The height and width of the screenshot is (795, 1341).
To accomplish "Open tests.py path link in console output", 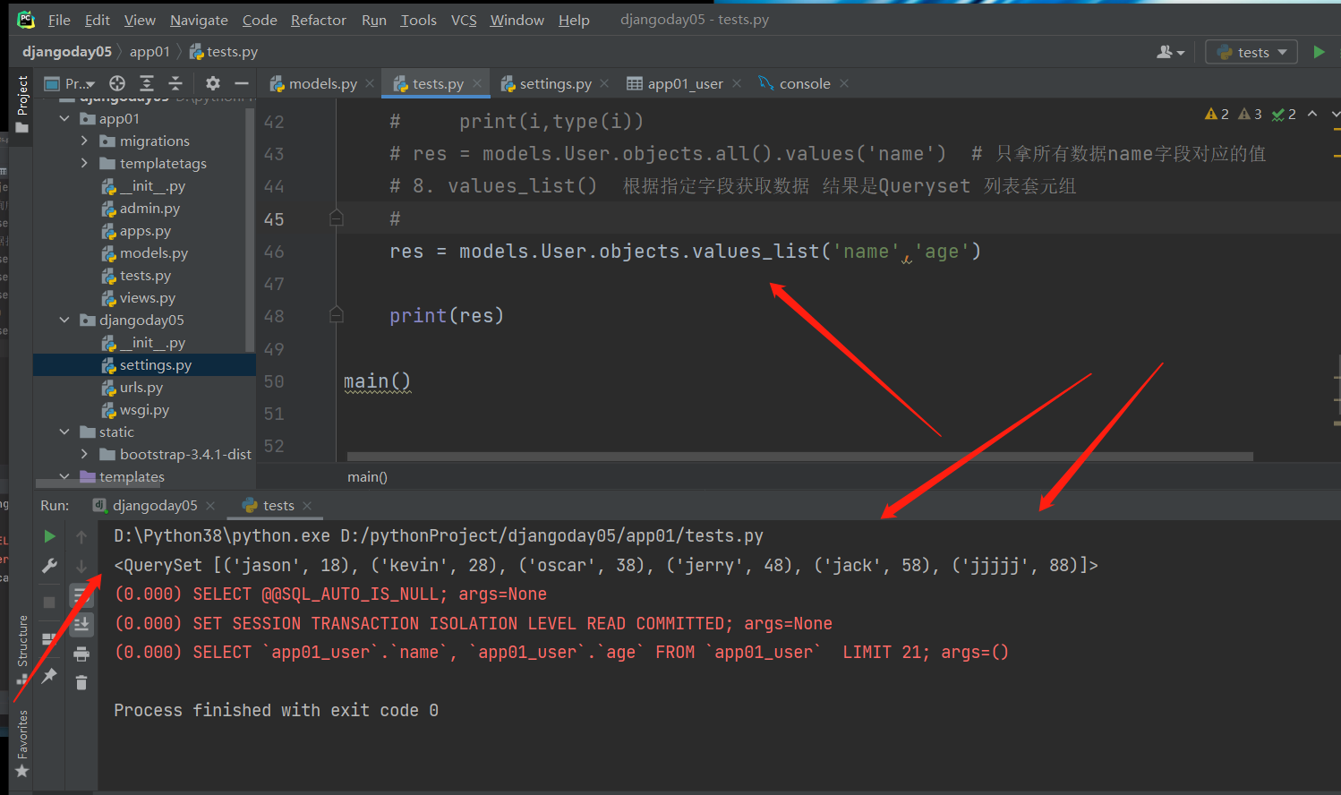I will [x=551, y=536].
